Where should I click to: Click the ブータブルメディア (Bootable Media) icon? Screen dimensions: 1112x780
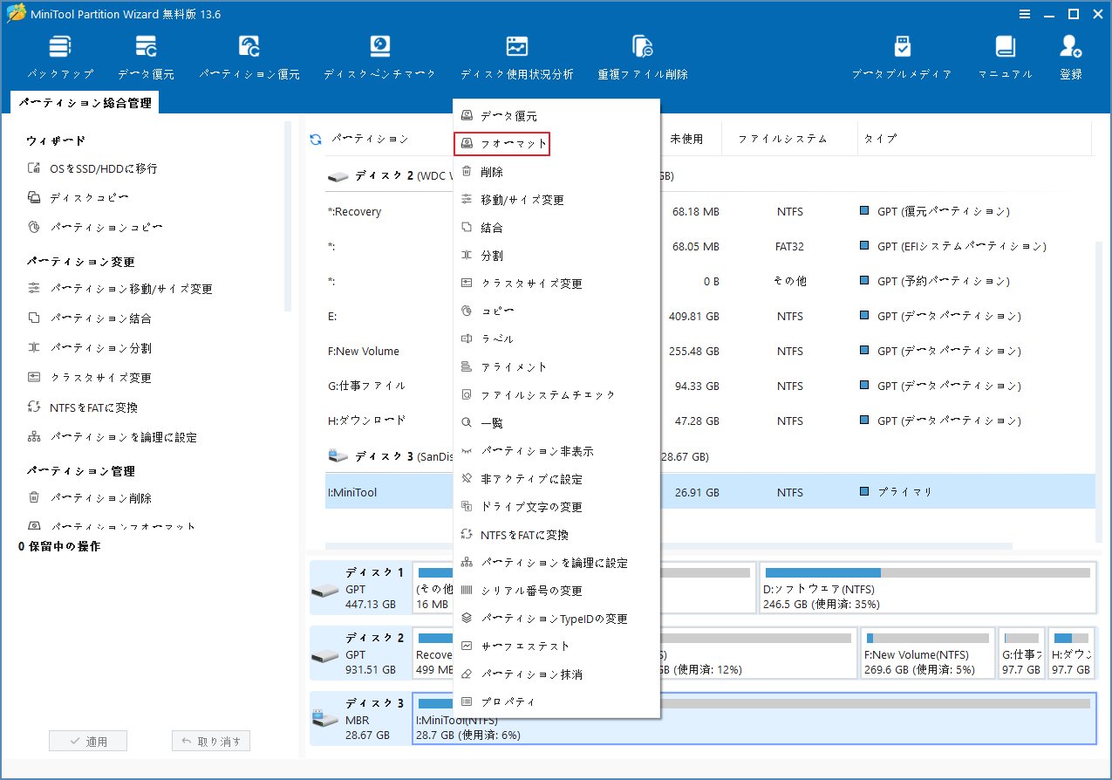point(903,55)
